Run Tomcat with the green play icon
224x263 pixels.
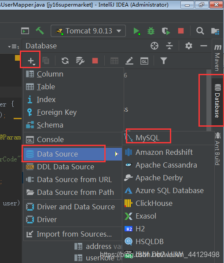click(137, 31)
